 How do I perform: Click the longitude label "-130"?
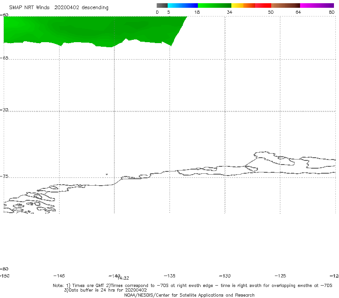click(x=225, y=276)
